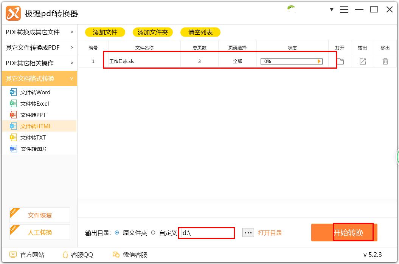Remove 工作日志.xls using the trash icon
The image size is (399, 264).
tap(385, 61)
